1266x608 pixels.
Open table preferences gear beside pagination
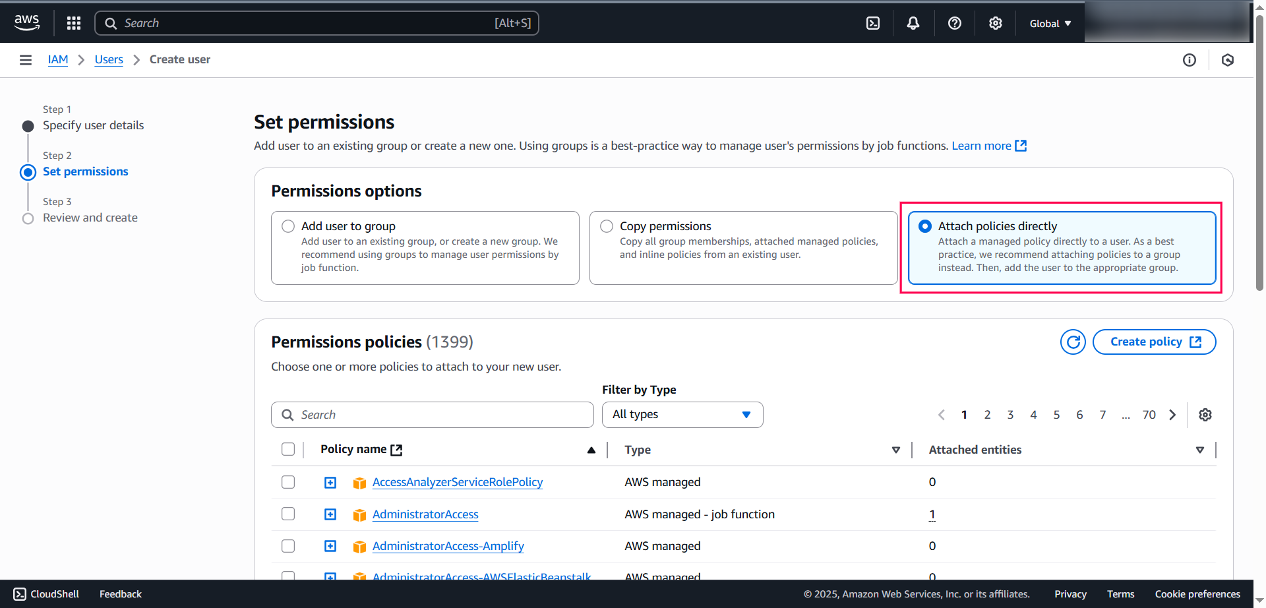pyautogui.click(x=1205, y=414)
